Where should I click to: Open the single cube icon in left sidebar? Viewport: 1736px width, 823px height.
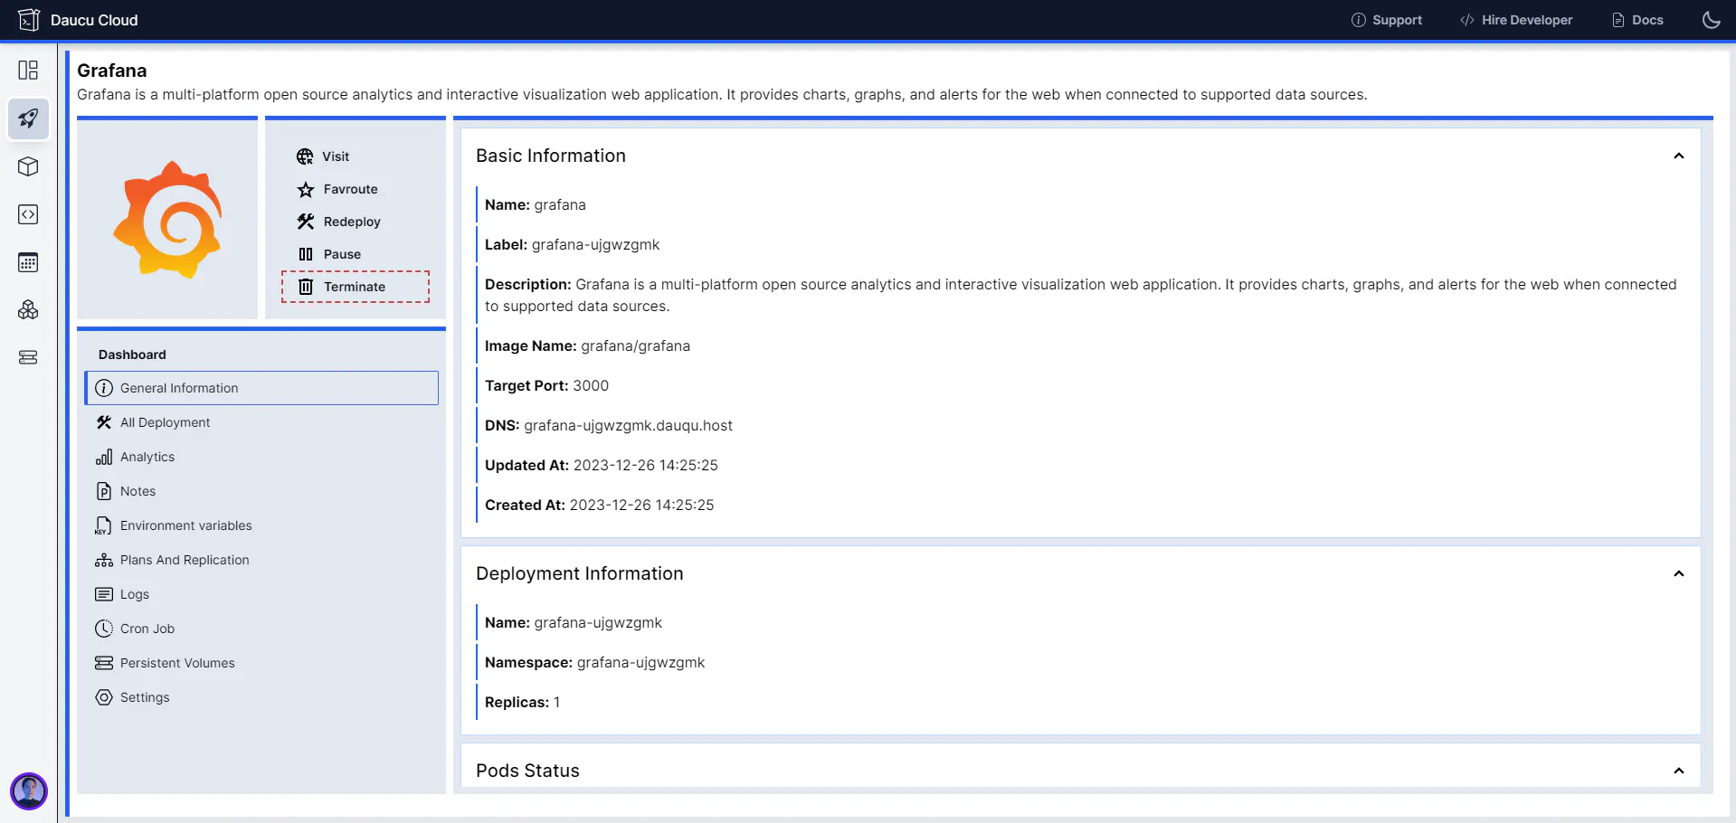point(28,166)
